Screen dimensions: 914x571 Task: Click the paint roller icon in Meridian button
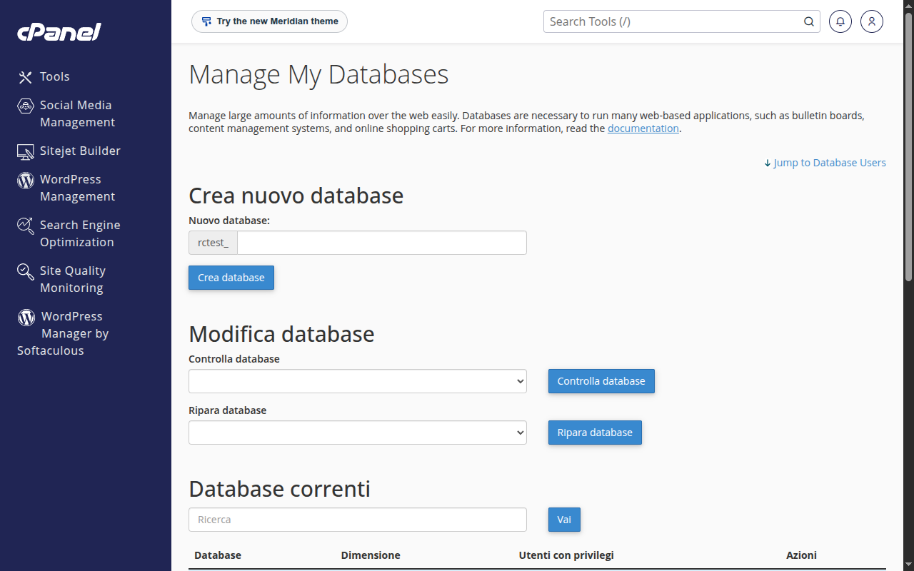(x=206, y=21)
